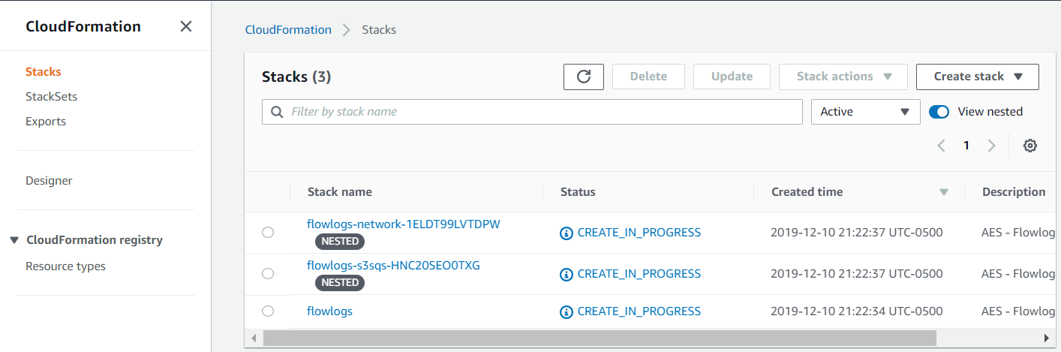The height and width of the screenshot is (352, 1061).
Task: Click info icon for flowlogs-network status
Action: coord(567,233)
